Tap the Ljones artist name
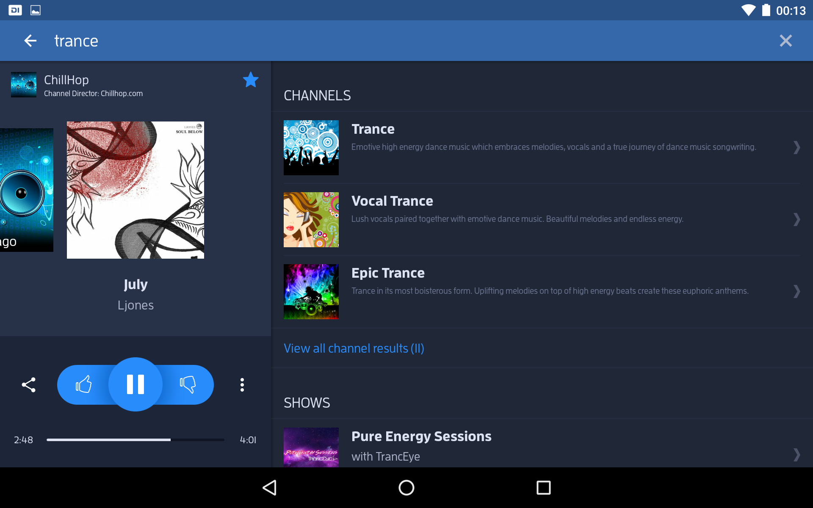The height and width of the screenshot is (508, 813). 135,305
